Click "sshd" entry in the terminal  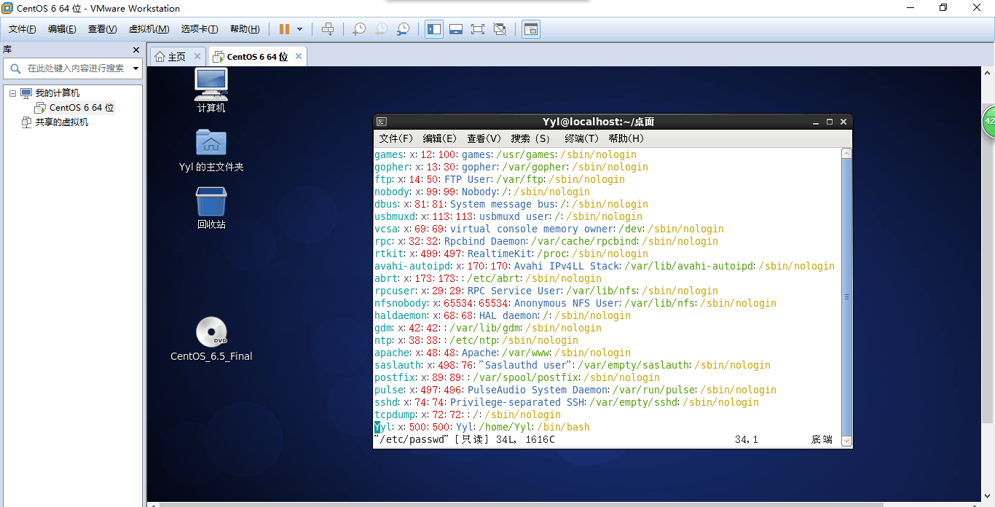click(386, 402)
